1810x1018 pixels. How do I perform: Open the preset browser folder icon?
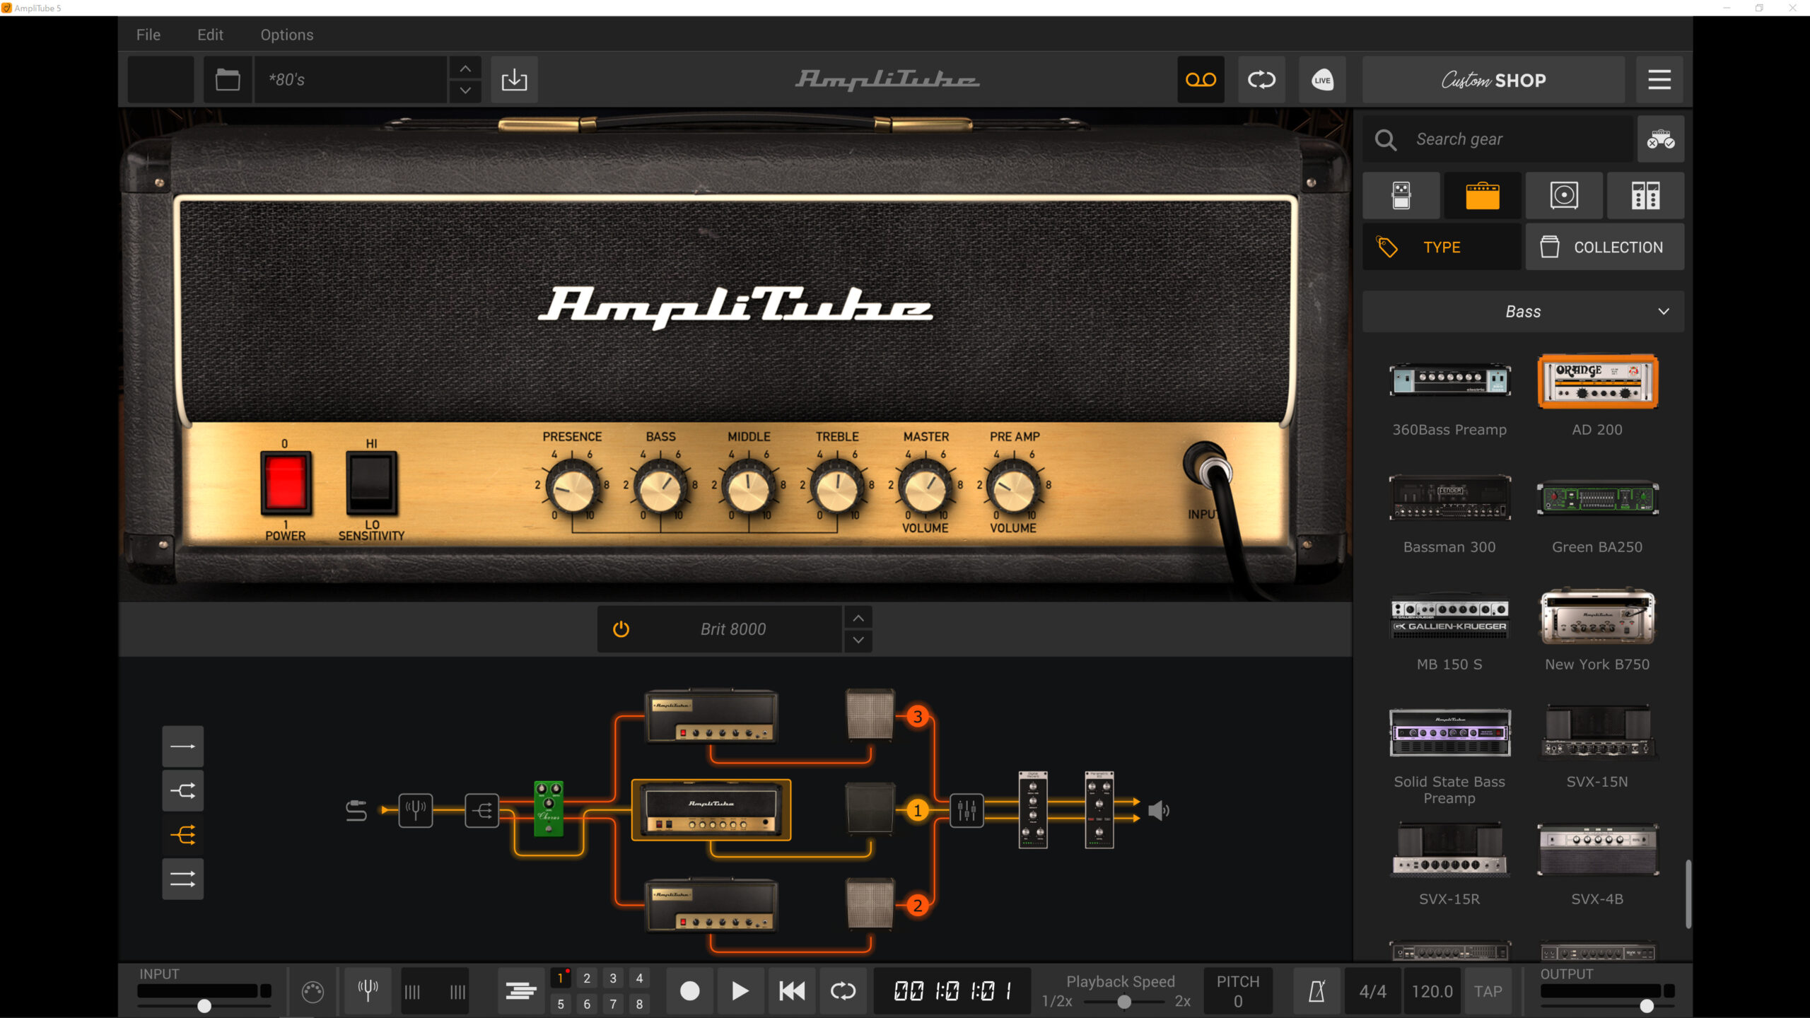point(228,80)
